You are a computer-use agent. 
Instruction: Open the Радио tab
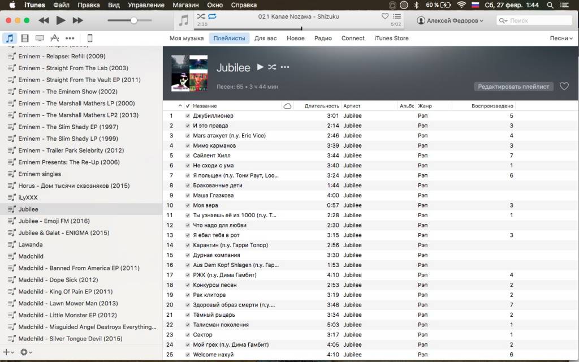pyautogui.click(x=323, y=38)
